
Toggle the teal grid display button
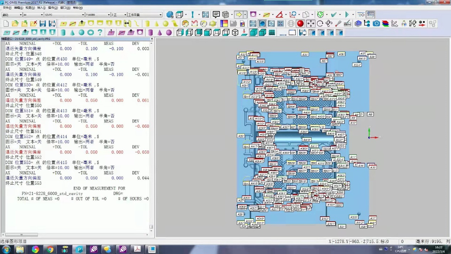272,33
